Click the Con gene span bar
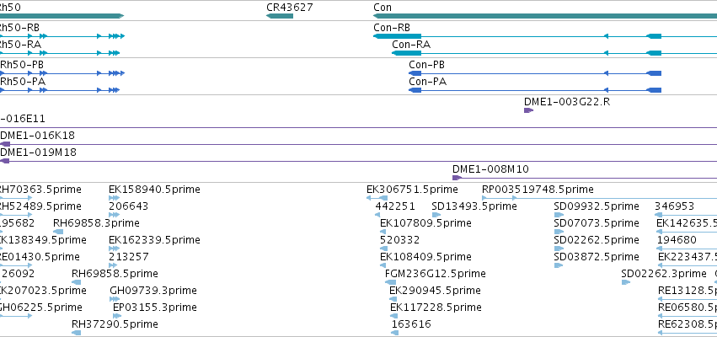Screen dimensions: 717x337 tap(545, 16)
